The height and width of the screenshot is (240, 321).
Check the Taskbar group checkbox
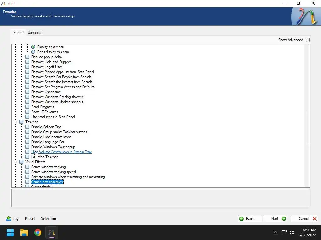click(21, 122)
